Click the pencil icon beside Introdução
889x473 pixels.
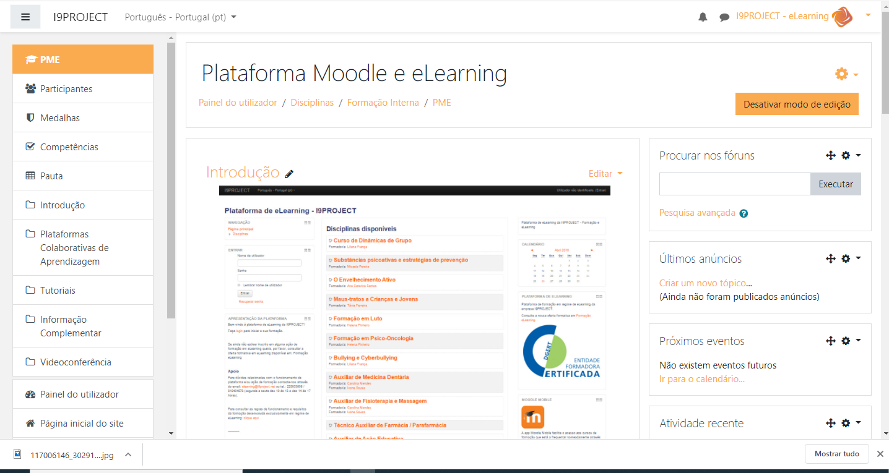(x=289, y=174)
